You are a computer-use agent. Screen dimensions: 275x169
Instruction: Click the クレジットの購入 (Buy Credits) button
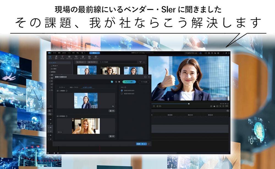[x=129, y=82]
